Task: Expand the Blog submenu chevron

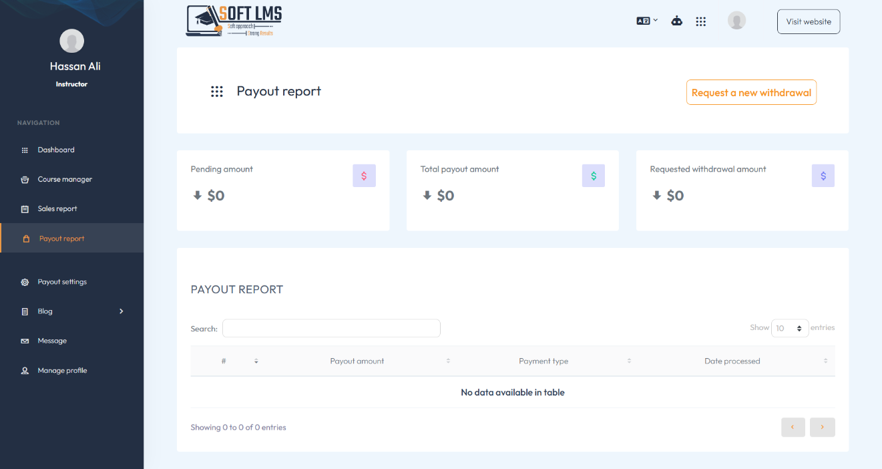Action: click(122, 311)
